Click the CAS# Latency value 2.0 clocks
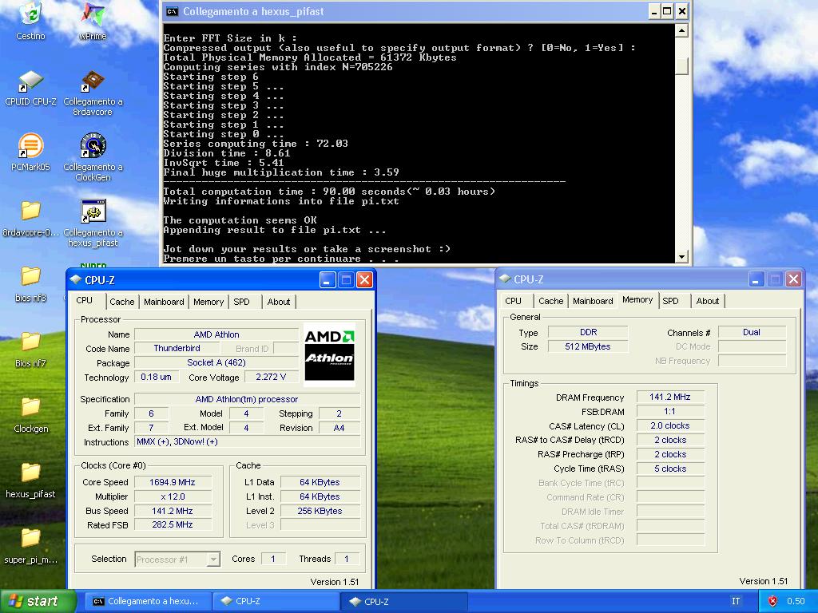This screenshot has width=818, height=613. point(670,426)
